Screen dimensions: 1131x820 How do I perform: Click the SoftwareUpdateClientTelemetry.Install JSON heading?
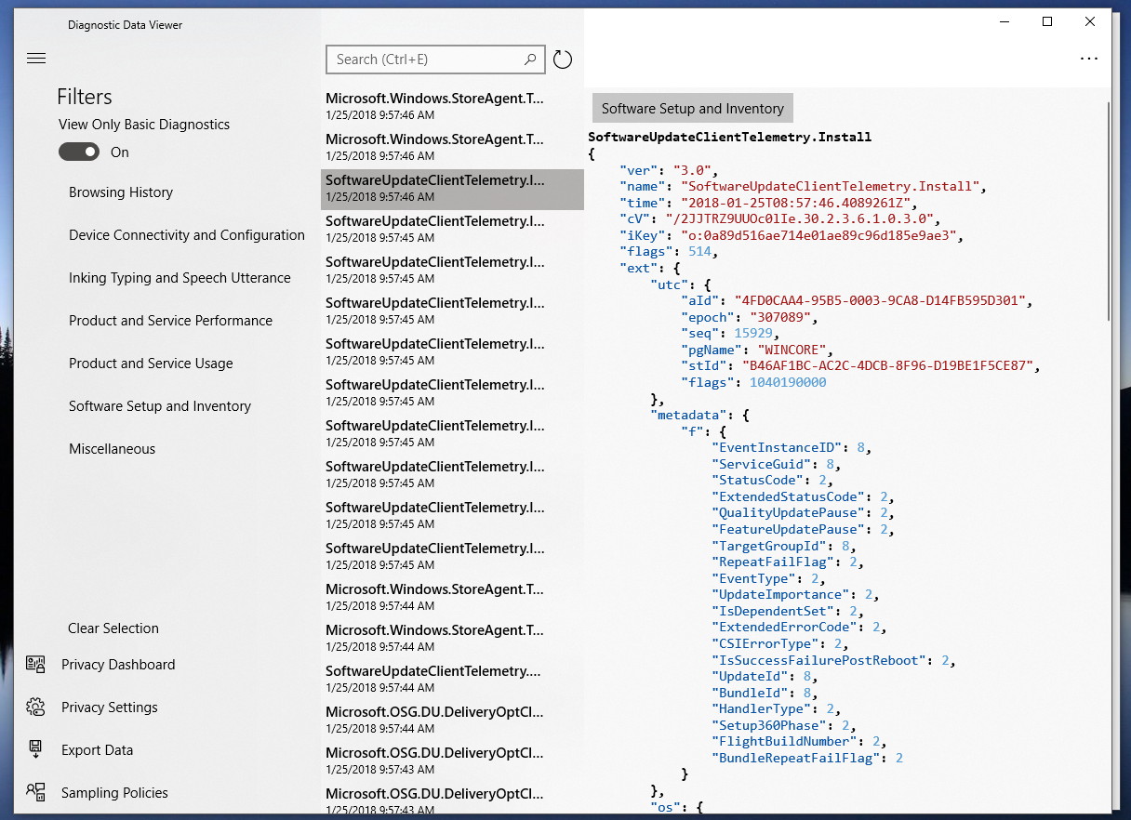pos(730,137)
